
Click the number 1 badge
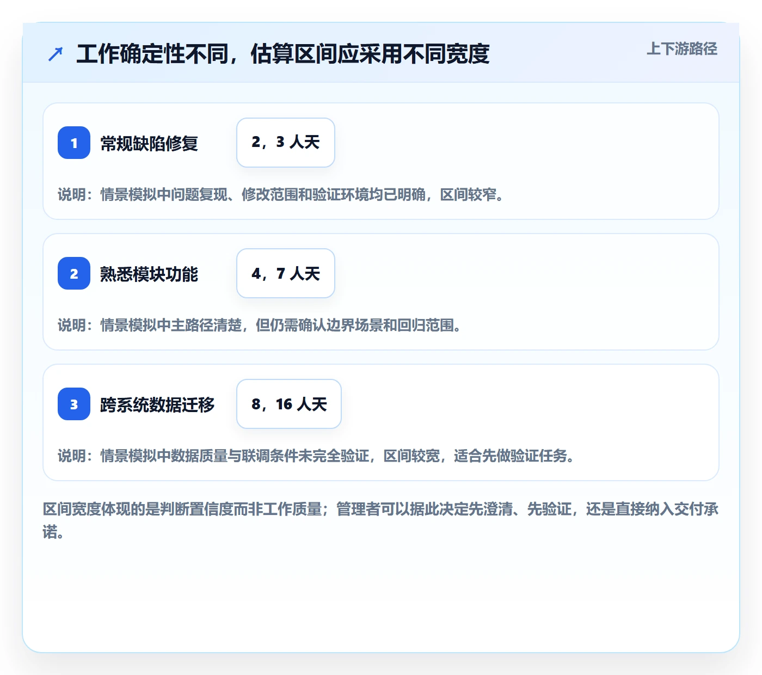point(74,143)
